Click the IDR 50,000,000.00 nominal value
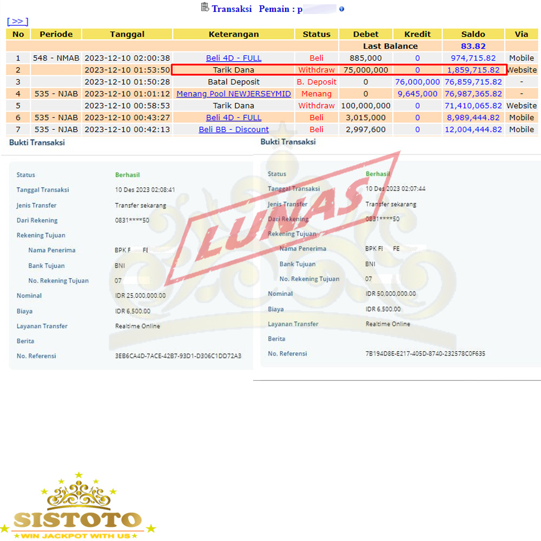The width and height of the screenshot is (541, 541). click(391, 293)
